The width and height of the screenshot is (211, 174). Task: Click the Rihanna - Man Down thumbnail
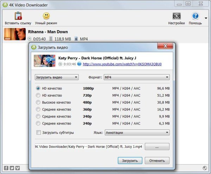pos(15,34)
